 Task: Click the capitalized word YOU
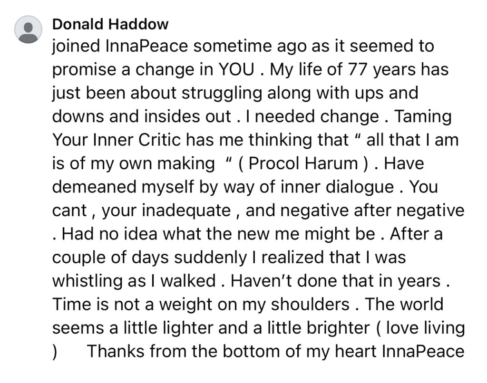point(236,69)
